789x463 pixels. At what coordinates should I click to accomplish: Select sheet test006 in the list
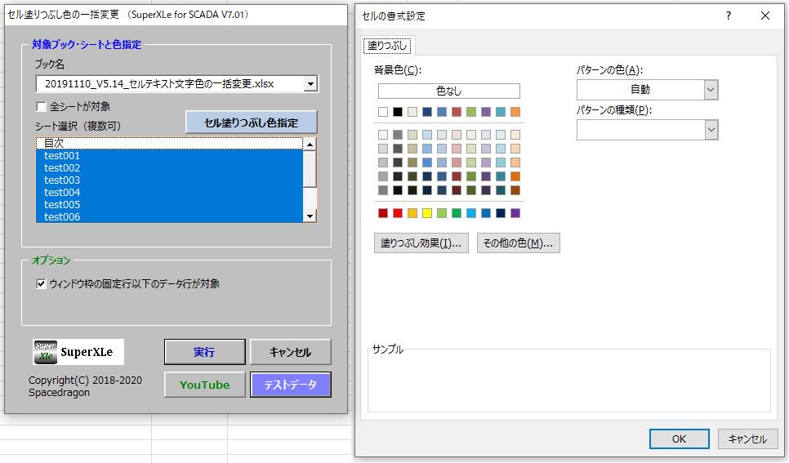point(170,216)
